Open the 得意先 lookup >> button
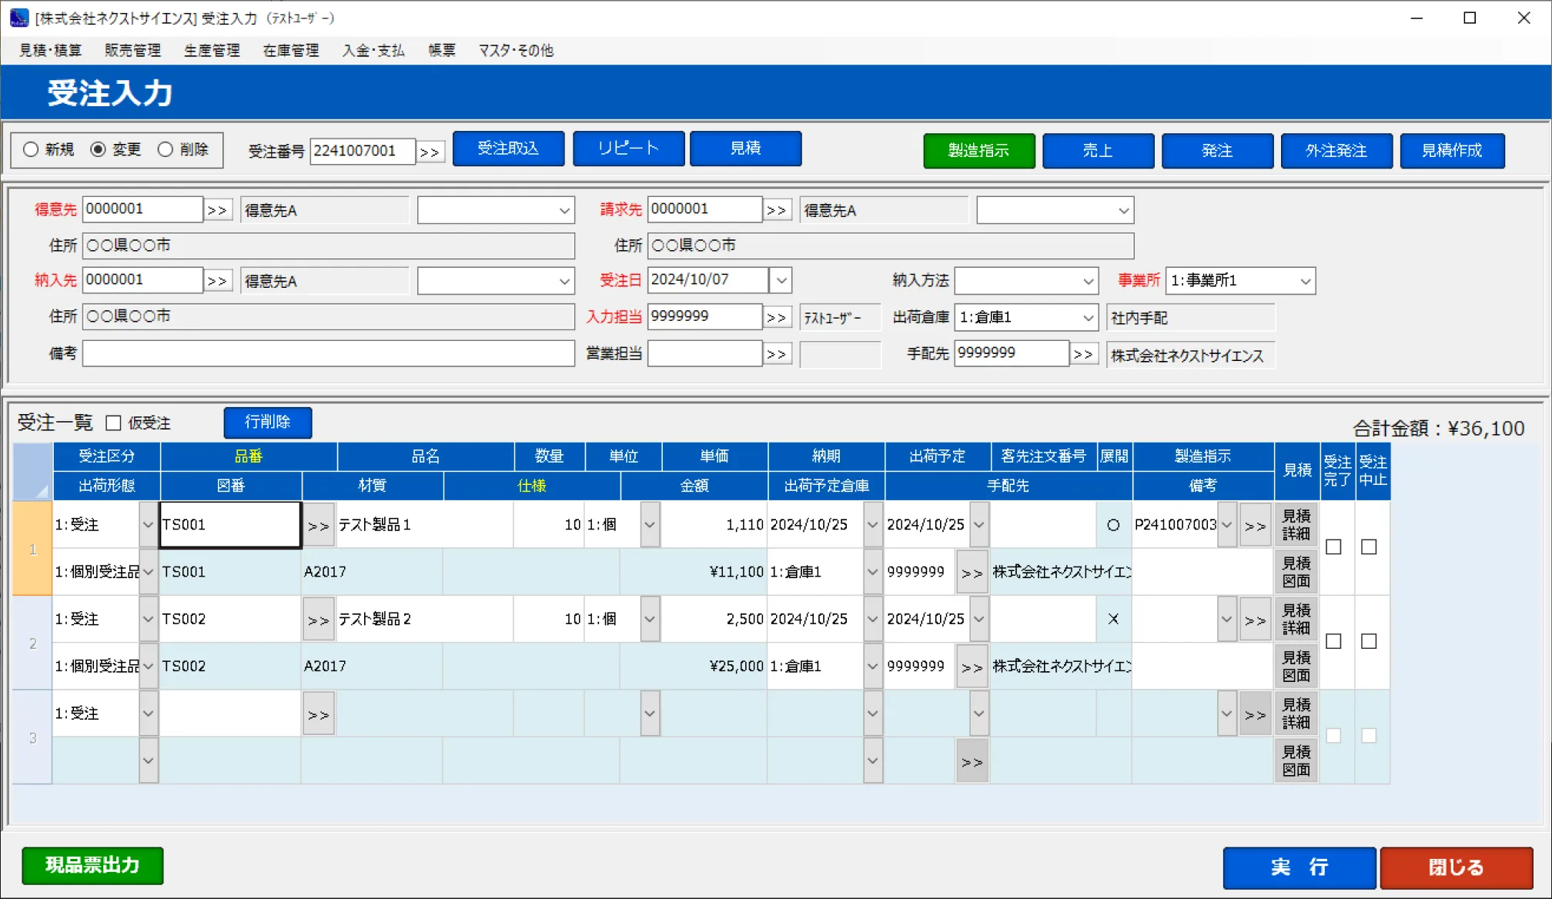The height and width of the screenshot is (899, 1552). point(218,210)
